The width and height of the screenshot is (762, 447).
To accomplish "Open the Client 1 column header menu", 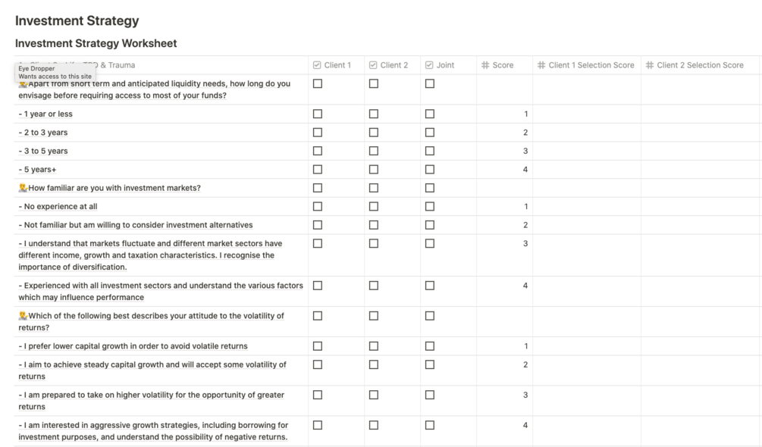I will click(x=337, y=65).
